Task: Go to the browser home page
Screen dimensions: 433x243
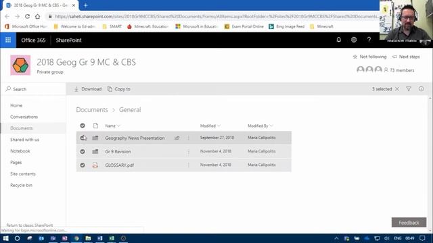Action: [x=38, y=16]
